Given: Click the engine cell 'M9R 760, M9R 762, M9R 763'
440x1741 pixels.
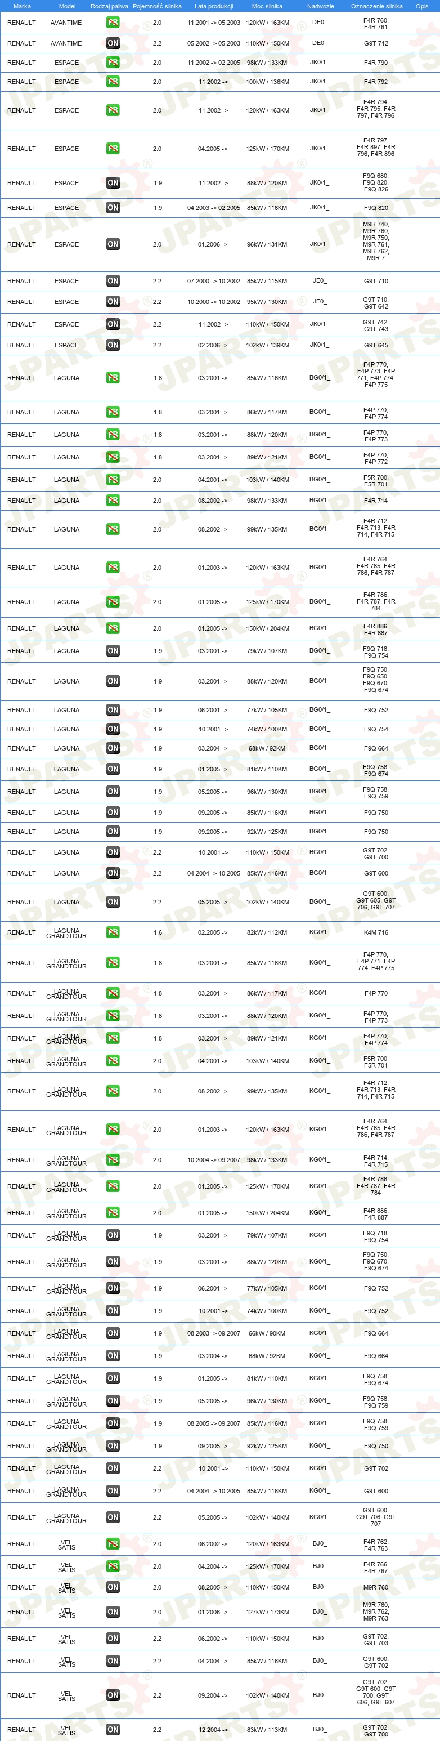Looking at the screenshot, I should click(376, 1612).
